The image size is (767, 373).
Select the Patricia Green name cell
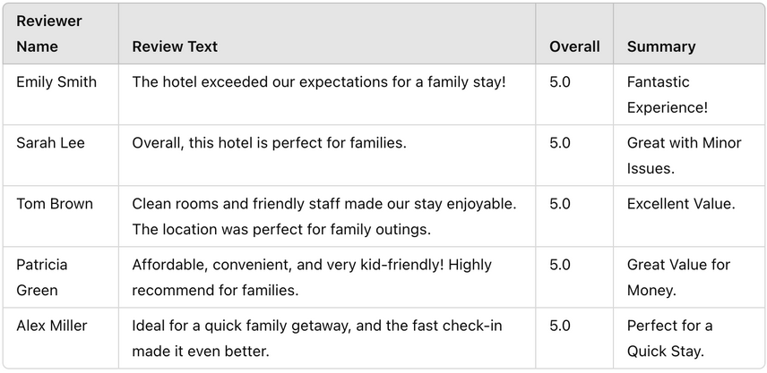click(x=61, y=277)
